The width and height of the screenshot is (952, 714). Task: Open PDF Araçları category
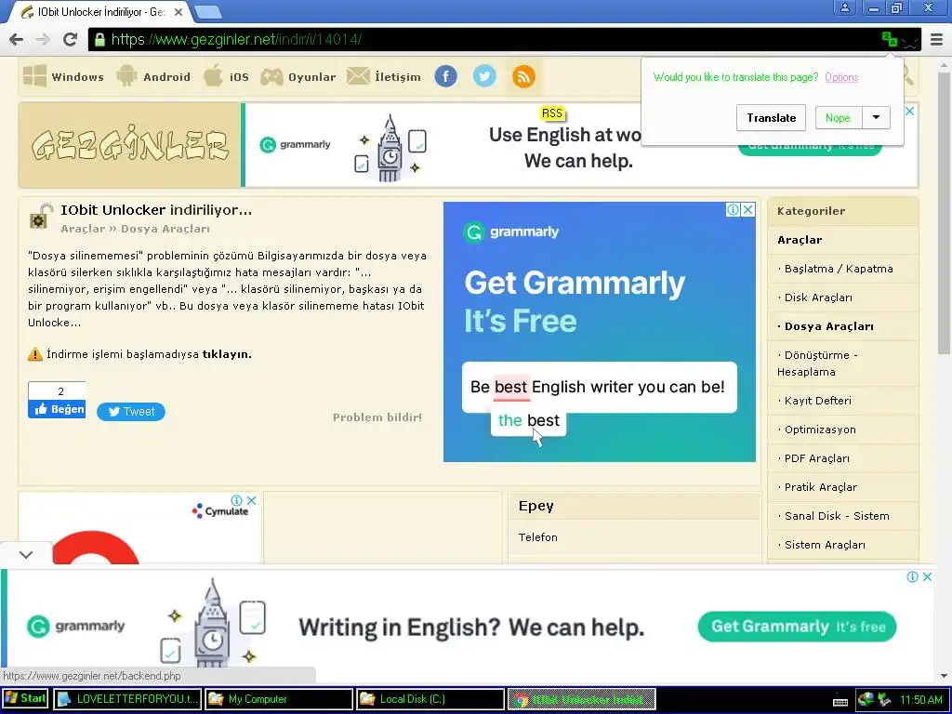(x=816, y=458)
